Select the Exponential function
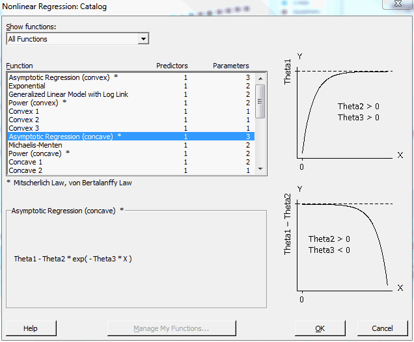The height and width of the screenshot is (342, 414). click(27, 86)
